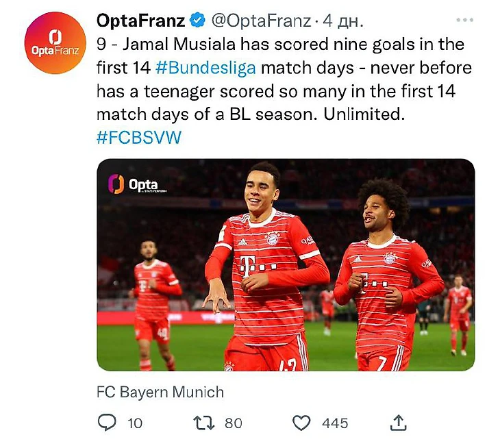
Task: Open the tweet's three-dot more menu
Action: [x=464, y=21]
